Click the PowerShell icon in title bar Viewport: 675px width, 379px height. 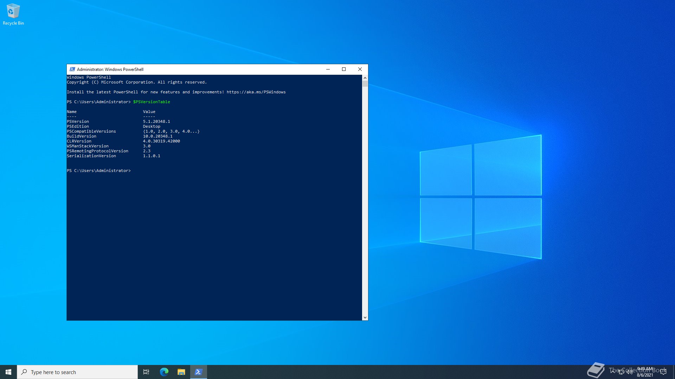72,69
